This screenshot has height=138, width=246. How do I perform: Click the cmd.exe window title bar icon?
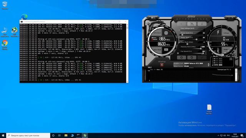pos(22,21)
